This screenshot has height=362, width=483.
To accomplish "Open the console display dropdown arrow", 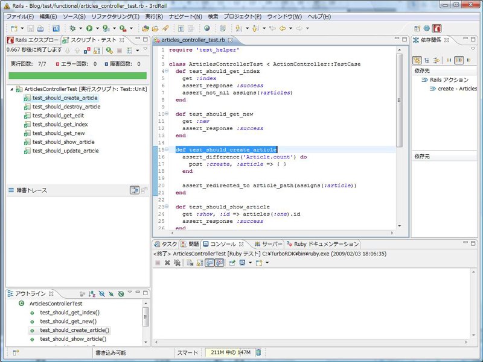I will tap(250, 263).
